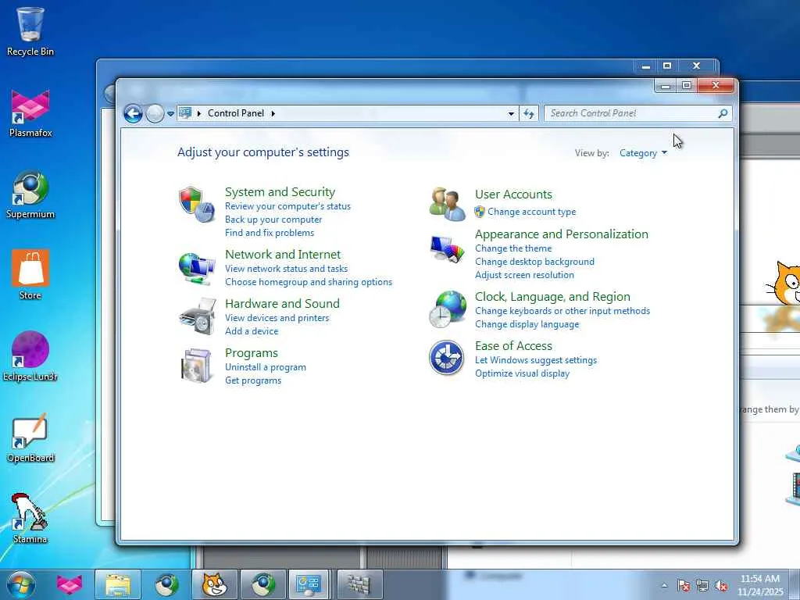This screenshot has width=800, height=600.
Task: Open the Store desktop icon
Action: click(30, 275)
